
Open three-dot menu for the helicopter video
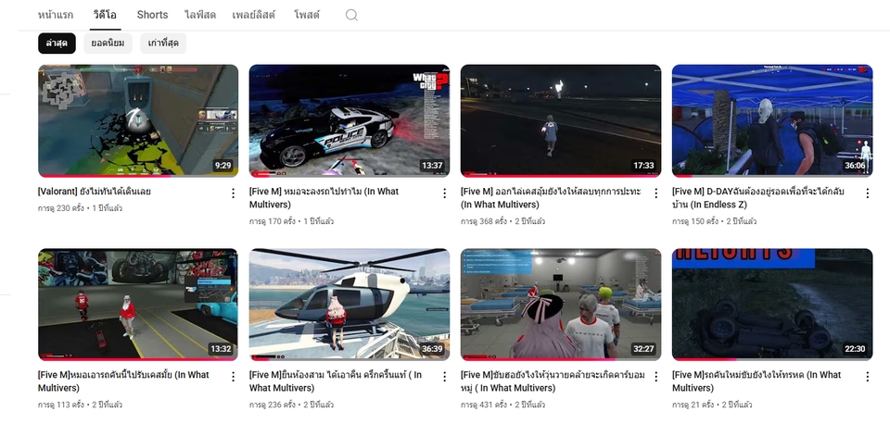(x=444, y=377)
